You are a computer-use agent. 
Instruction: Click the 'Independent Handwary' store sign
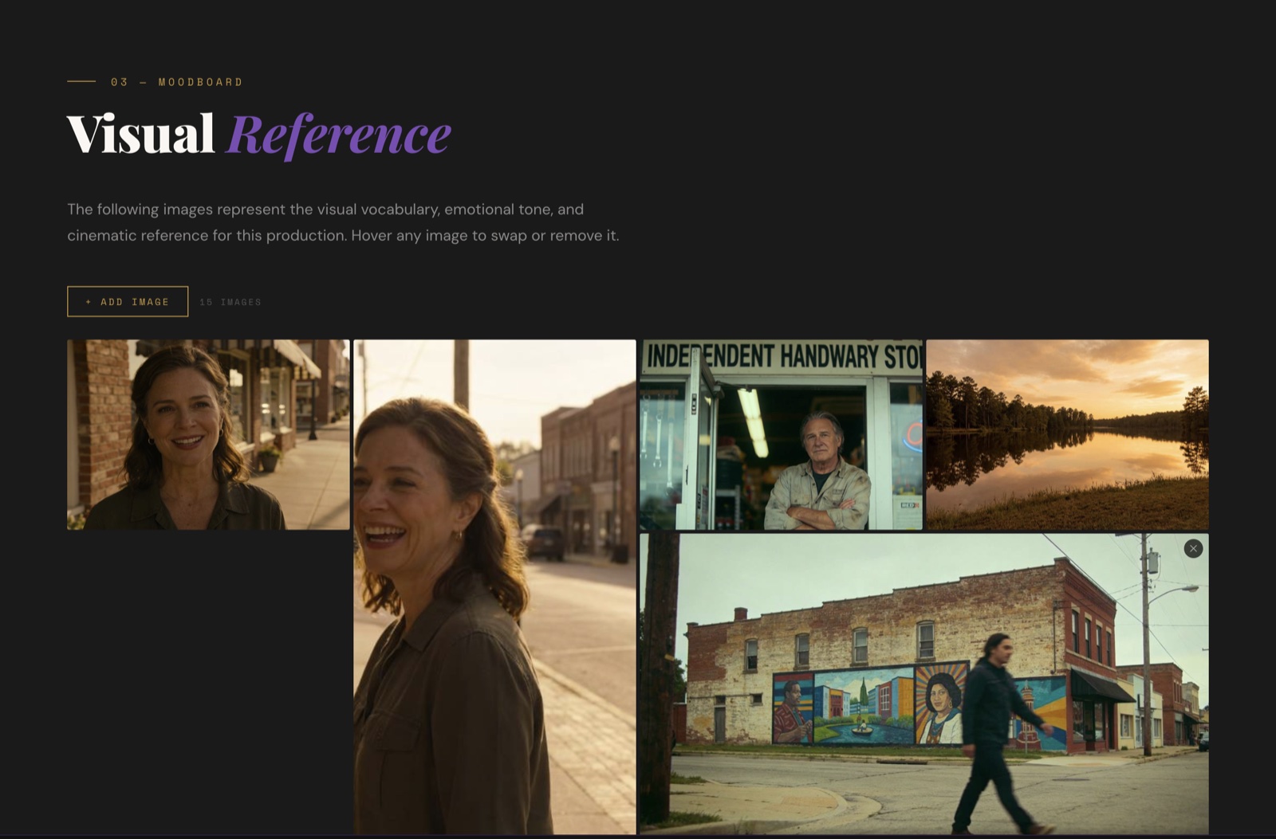[781, 356]
